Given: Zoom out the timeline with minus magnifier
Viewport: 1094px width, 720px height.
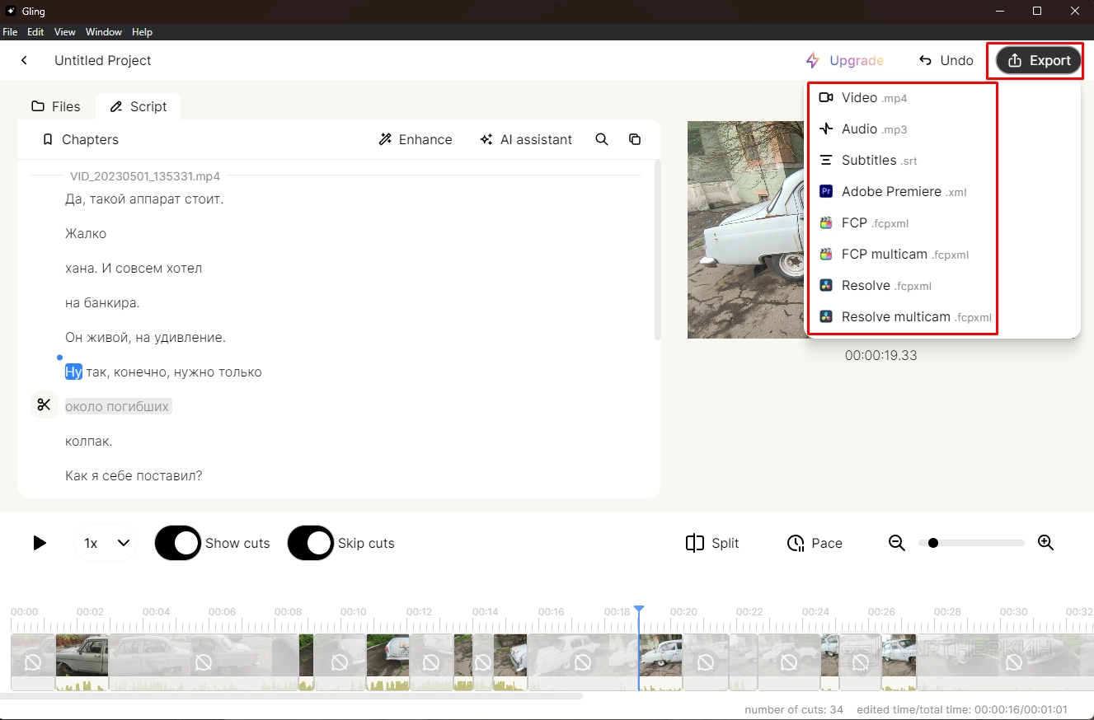Looking at the screenshot, I should [x=897, y=543].
